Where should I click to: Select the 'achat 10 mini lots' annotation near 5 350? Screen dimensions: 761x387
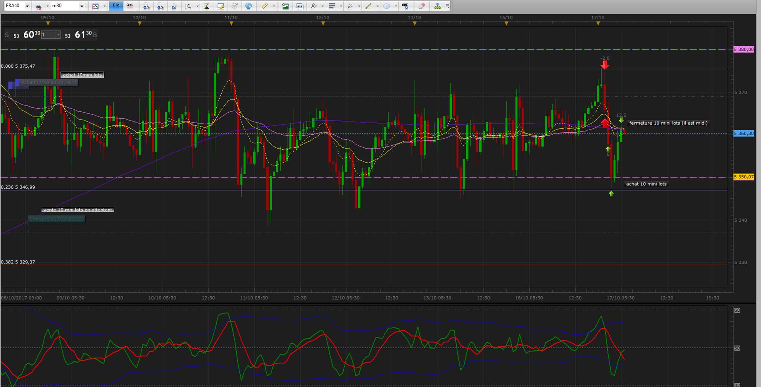tap(646, 184)
